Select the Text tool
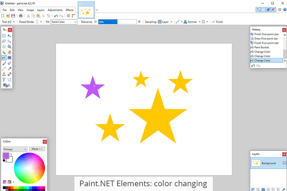Image resolution: width=287 pixels, height=191 pixels. pos(4,80)
